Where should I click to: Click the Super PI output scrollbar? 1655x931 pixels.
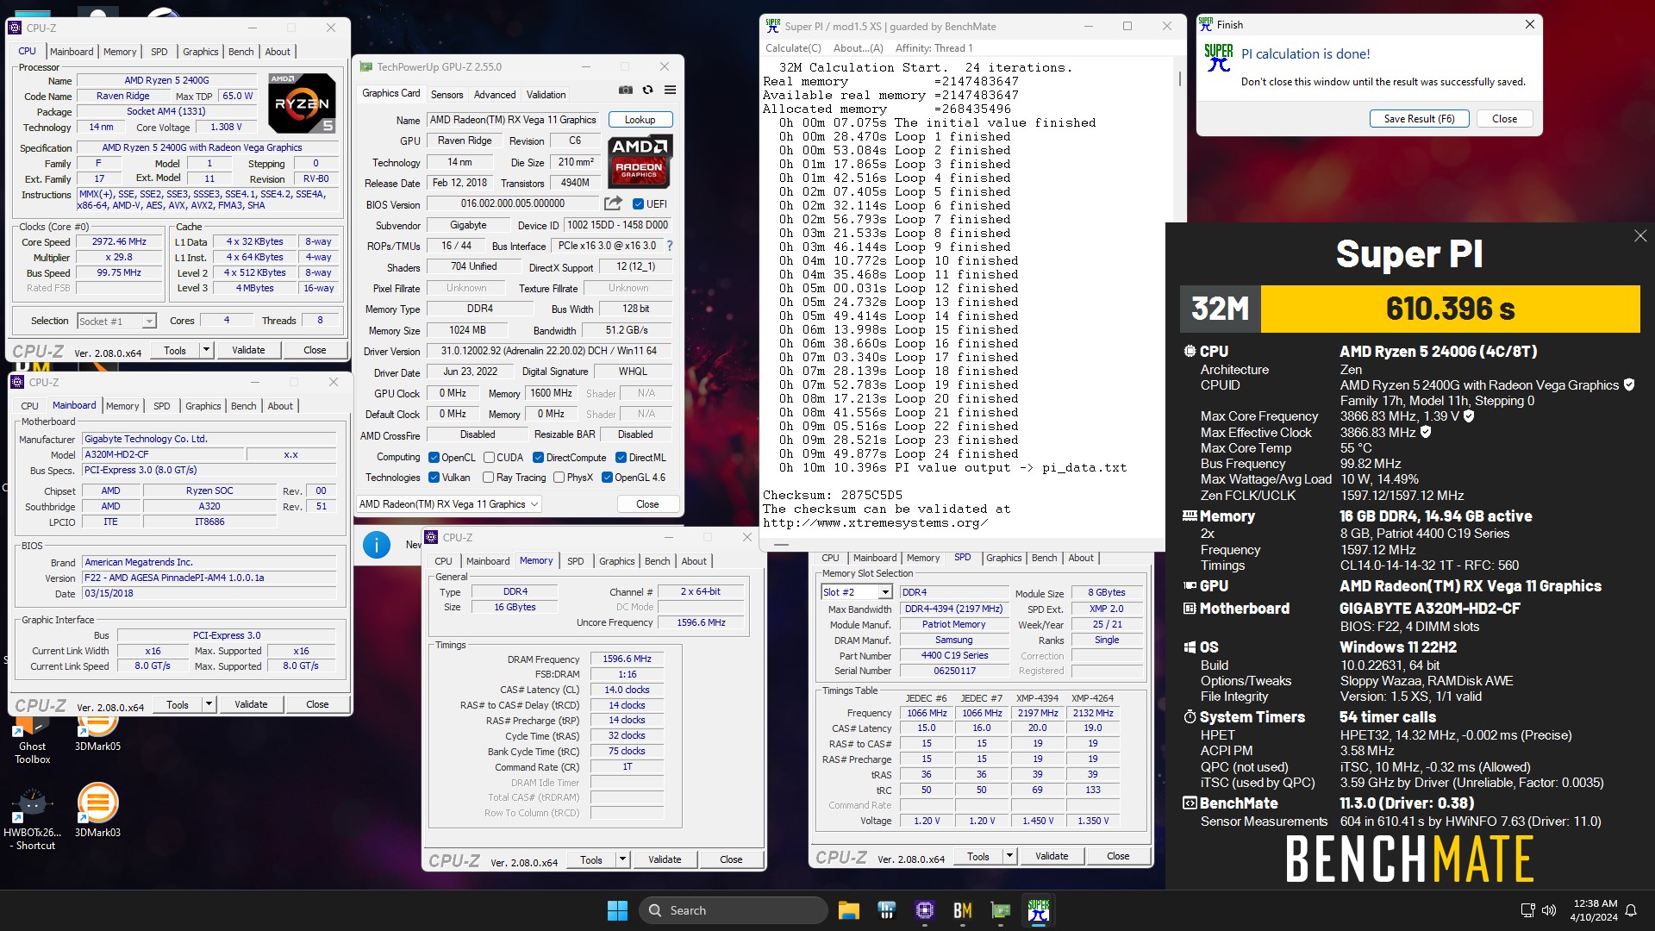coord(1179,79)
